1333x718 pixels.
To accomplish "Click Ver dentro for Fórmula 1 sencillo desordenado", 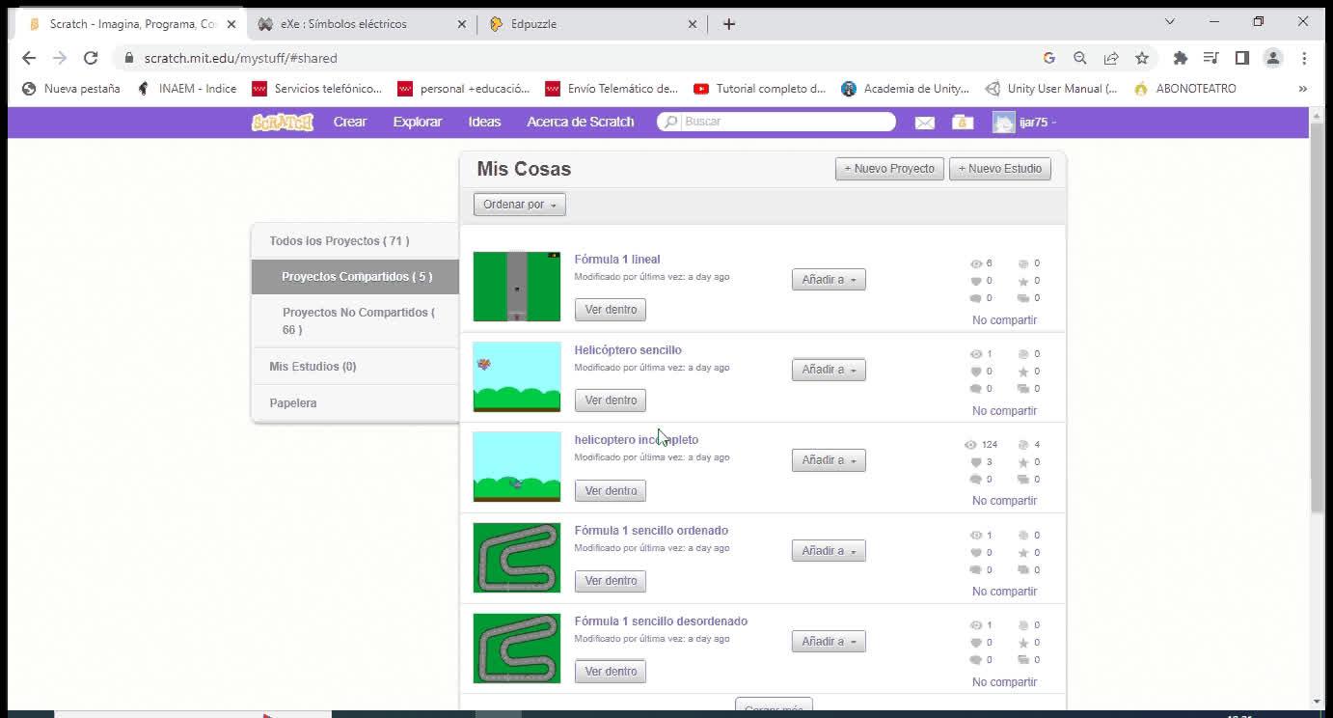I will 611,672.
